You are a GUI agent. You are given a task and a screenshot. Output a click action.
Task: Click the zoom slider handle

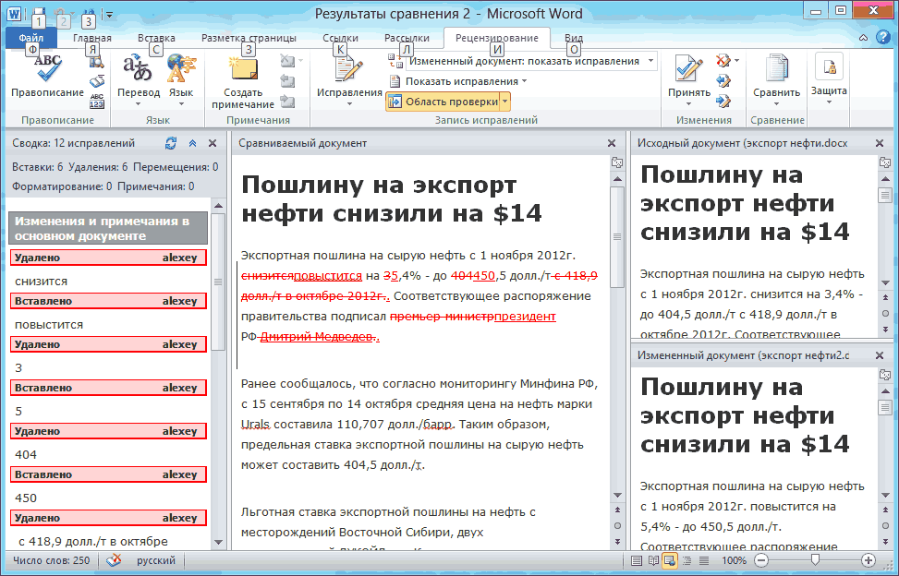(x=815, y=560)
